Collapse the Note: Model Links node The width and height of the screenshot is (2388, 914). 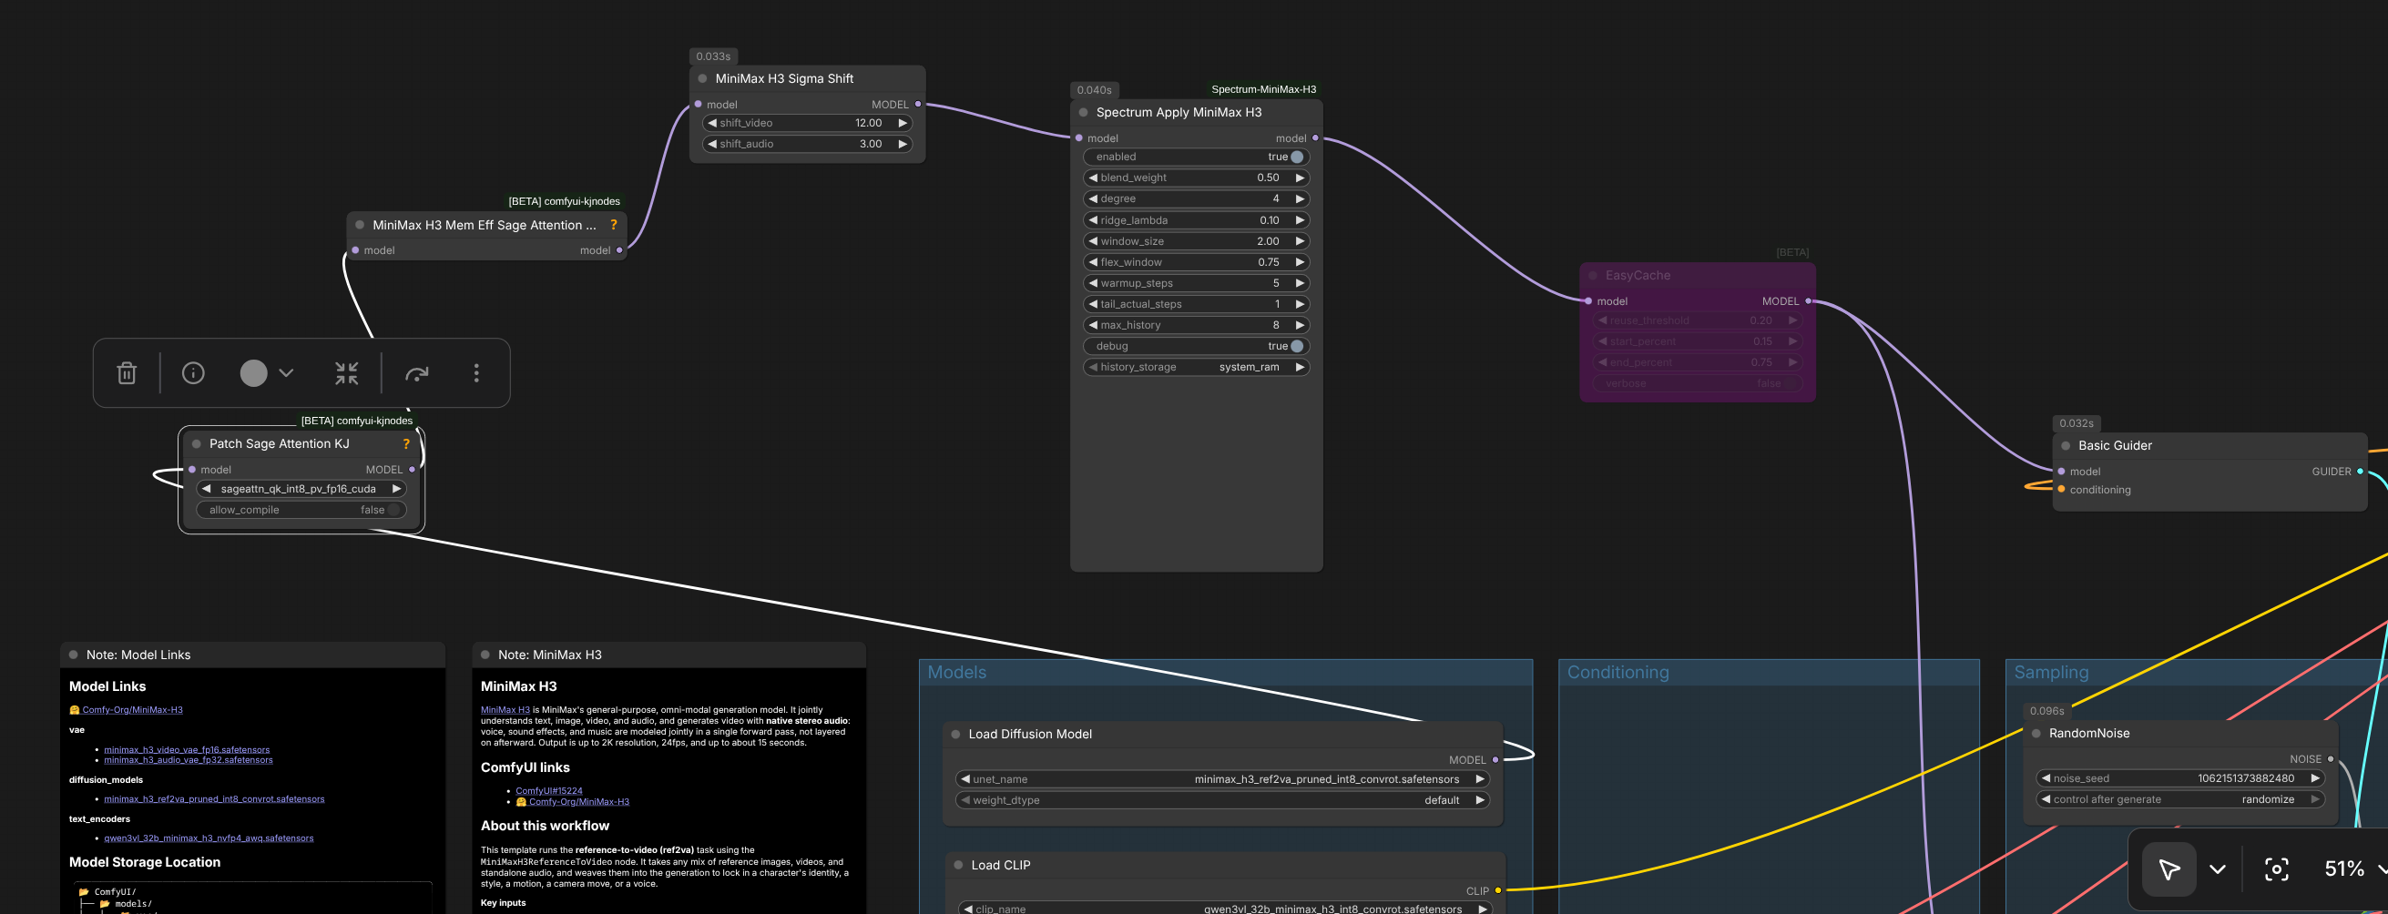pos(73,655)
